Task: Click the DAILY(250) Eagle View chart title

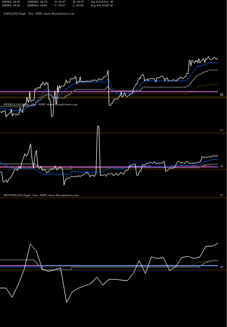Action: pyautogui.click(x=39, y=14)
